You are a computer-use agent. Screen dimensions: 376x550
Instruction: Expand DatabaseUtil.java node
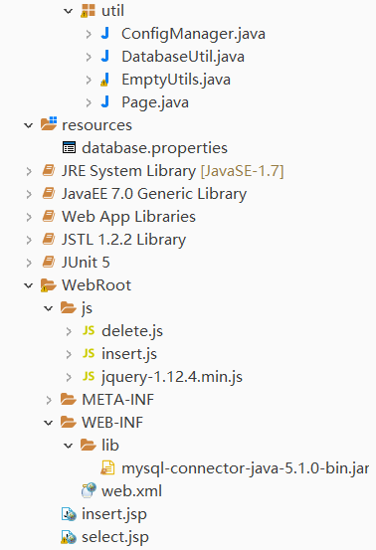[89, 57]
